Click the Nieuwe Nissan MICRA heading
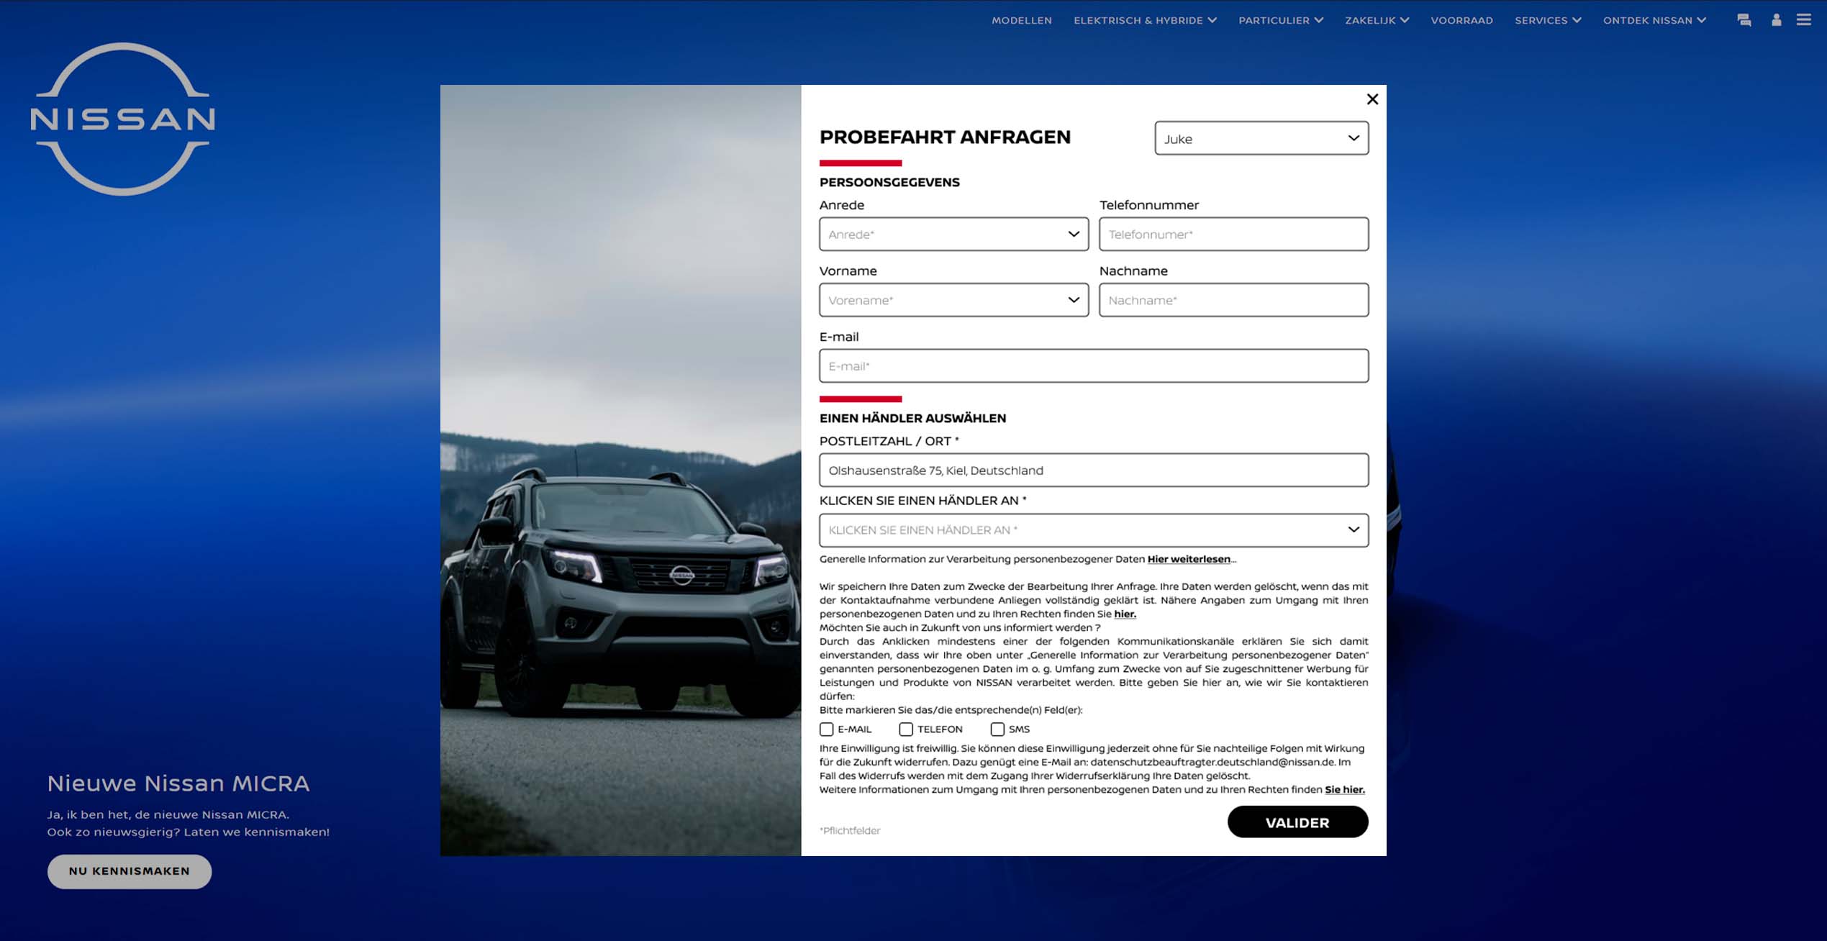1827x941 pixels. [x=178, y=783]
